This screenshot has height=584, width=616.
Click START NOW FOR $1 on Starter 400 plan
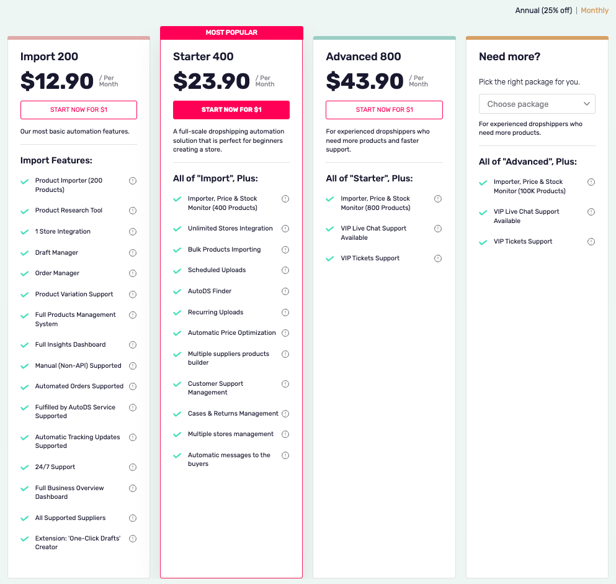(231, 109)
